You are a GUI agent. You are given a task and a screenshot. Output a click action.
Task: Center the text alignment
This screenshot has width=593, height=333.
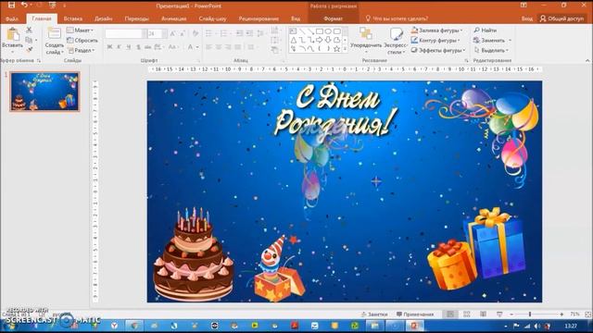219,47
